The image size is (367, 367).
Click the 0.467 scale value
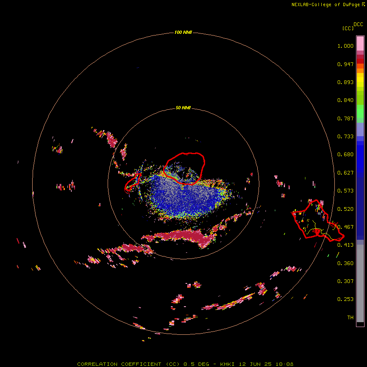[x=345, y=227]
